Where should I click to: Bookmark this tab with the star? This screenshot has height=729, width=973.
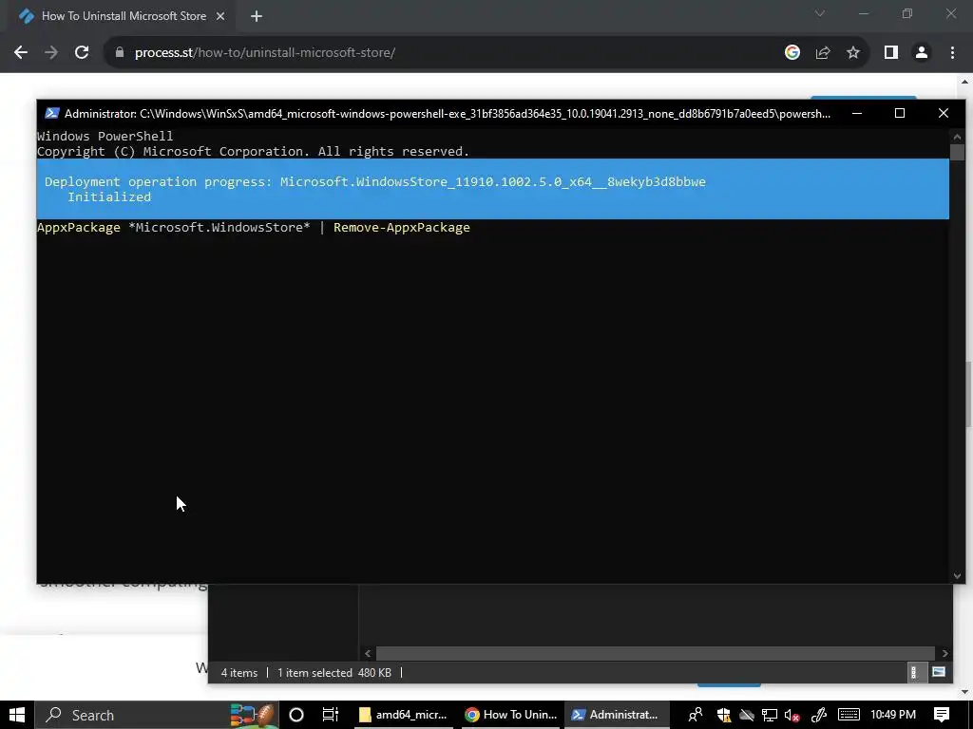[853, 53]
